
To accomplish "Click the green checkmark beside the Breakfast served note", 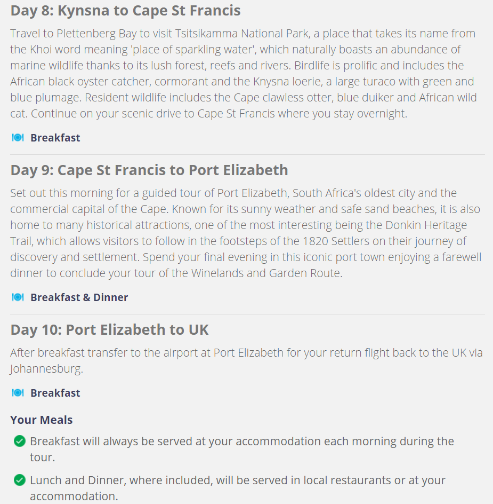I will [x=20, y=442].
